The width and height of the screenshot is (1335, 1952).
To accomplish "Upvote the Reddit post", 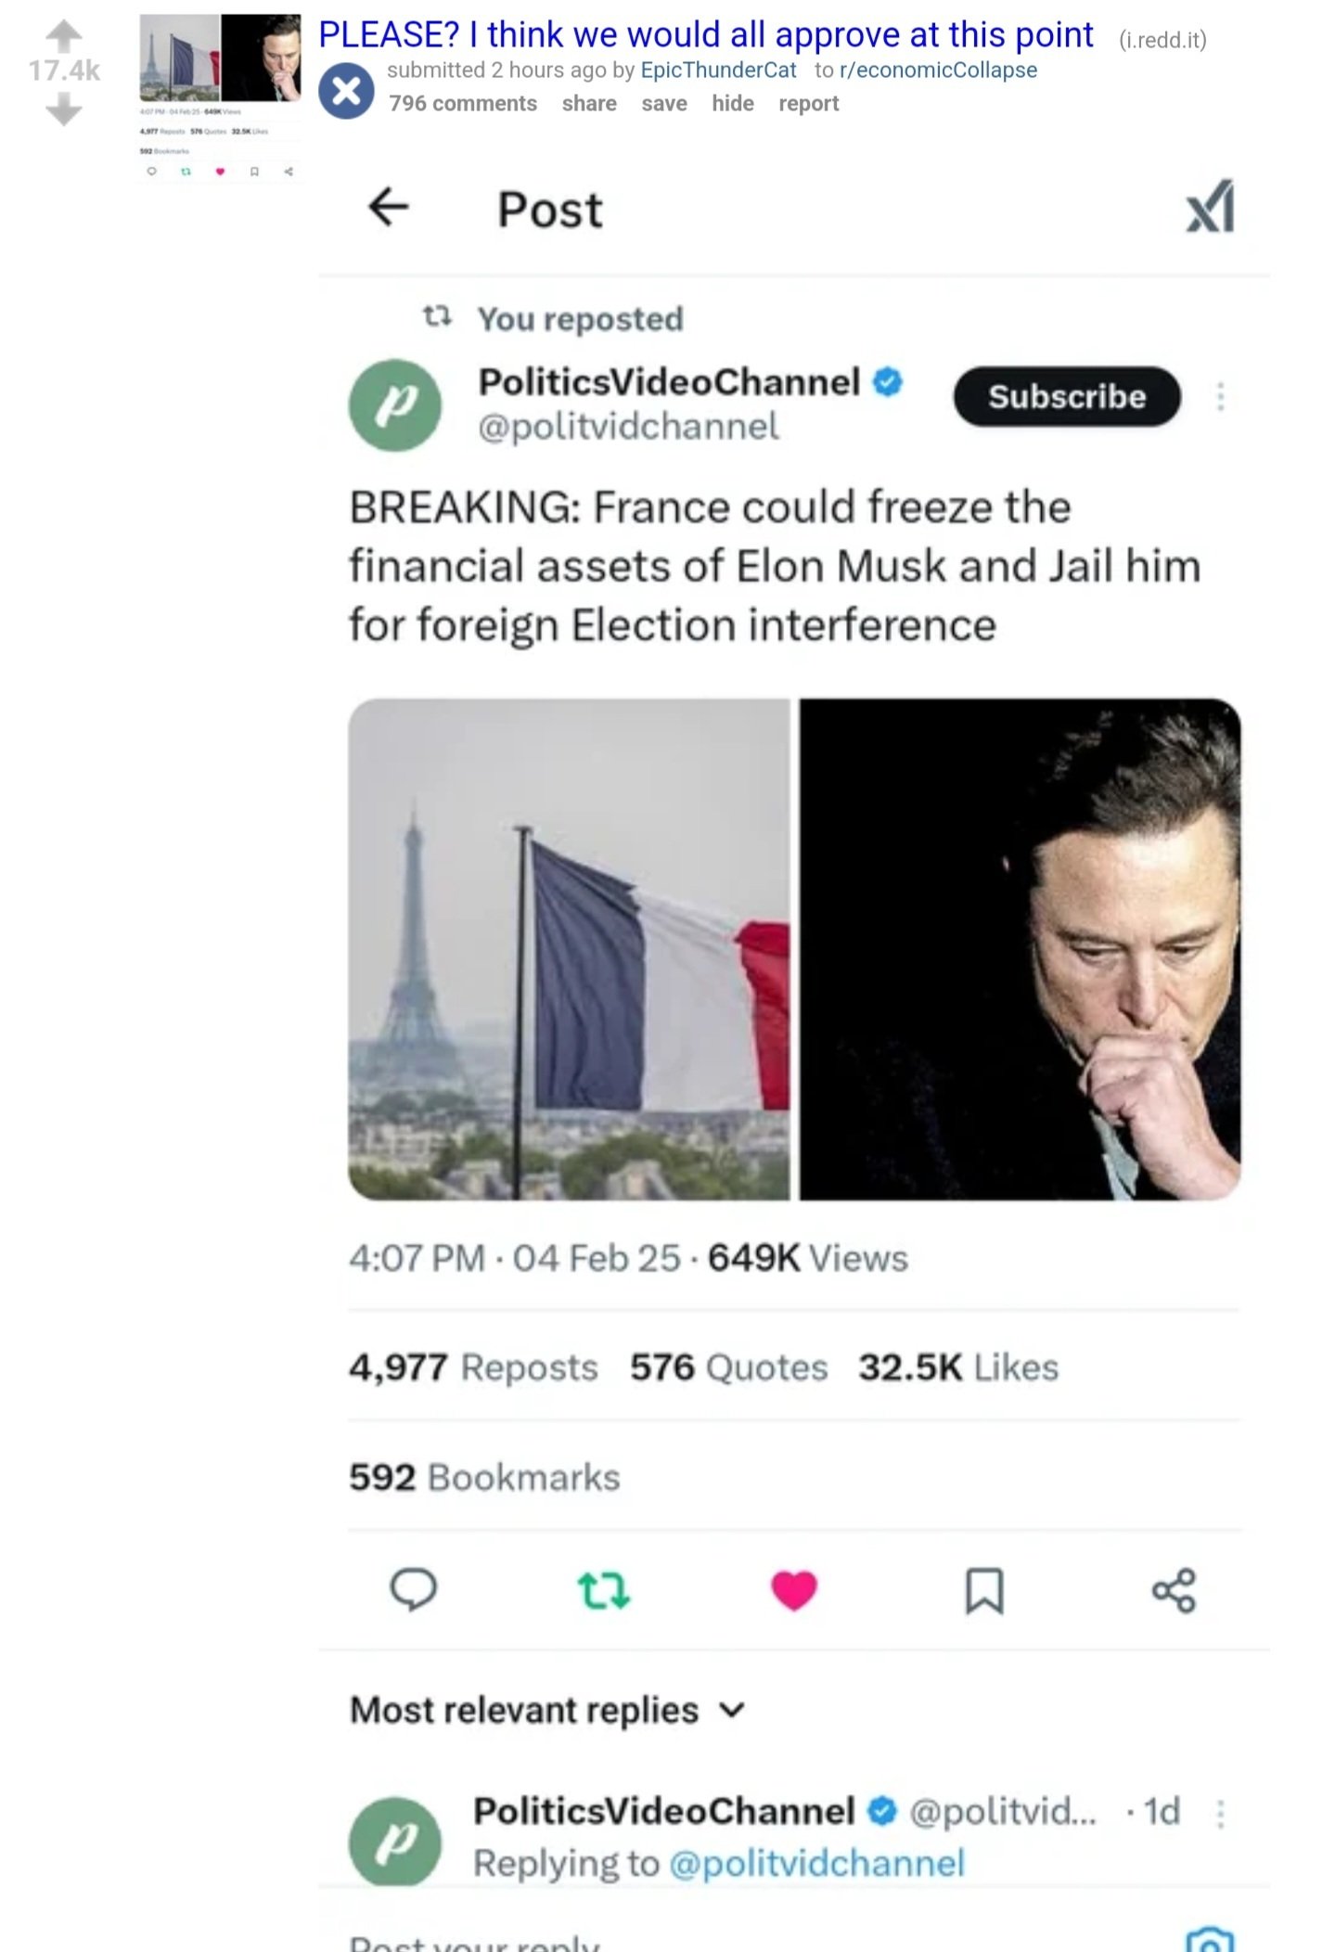I will 63,36.
